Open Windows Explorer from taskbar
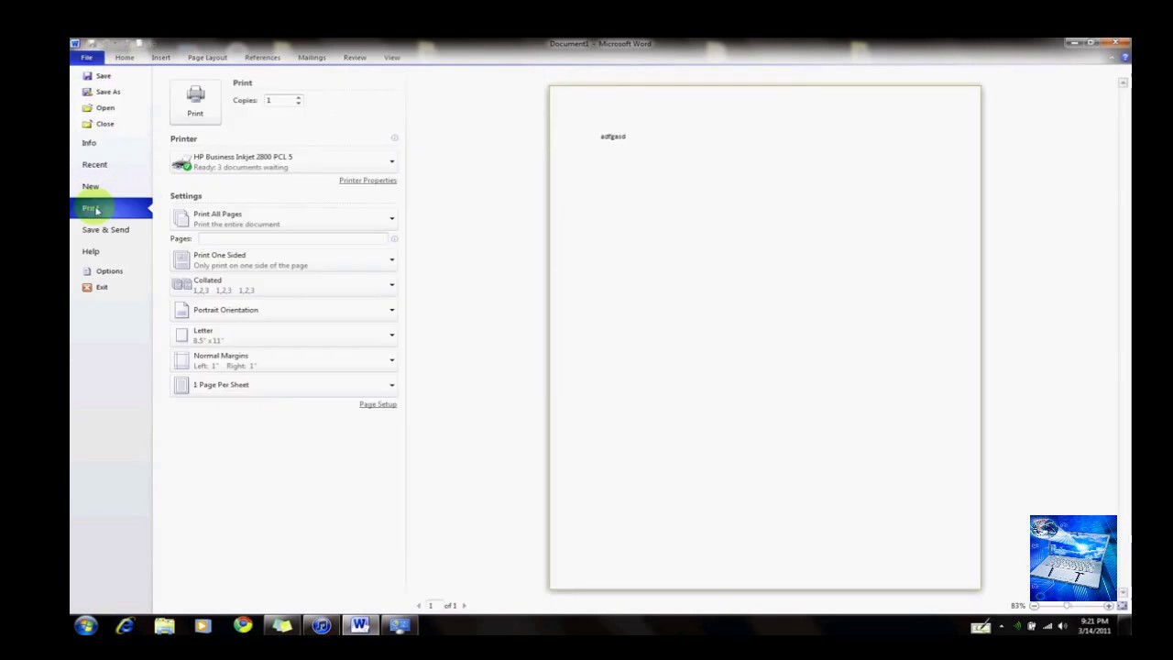The image size is (1173, 660). coord(165,626)
